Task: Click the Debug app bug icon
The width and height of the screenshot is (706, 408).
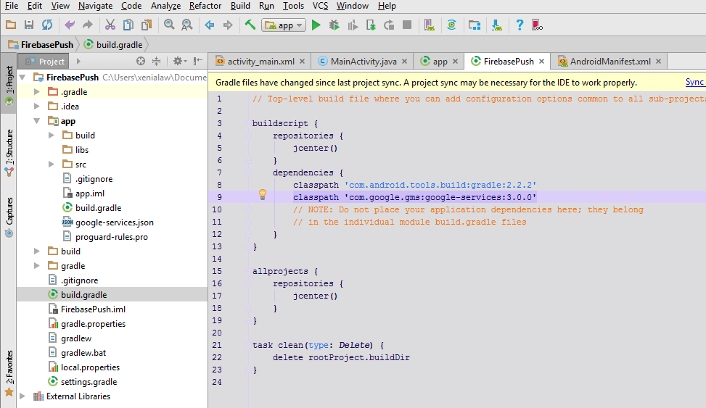Action: pyautogui.click(x=334, y=25)
